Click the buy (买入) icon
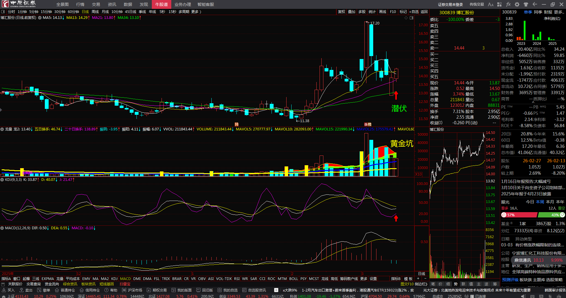 click(x=4, y=290)
